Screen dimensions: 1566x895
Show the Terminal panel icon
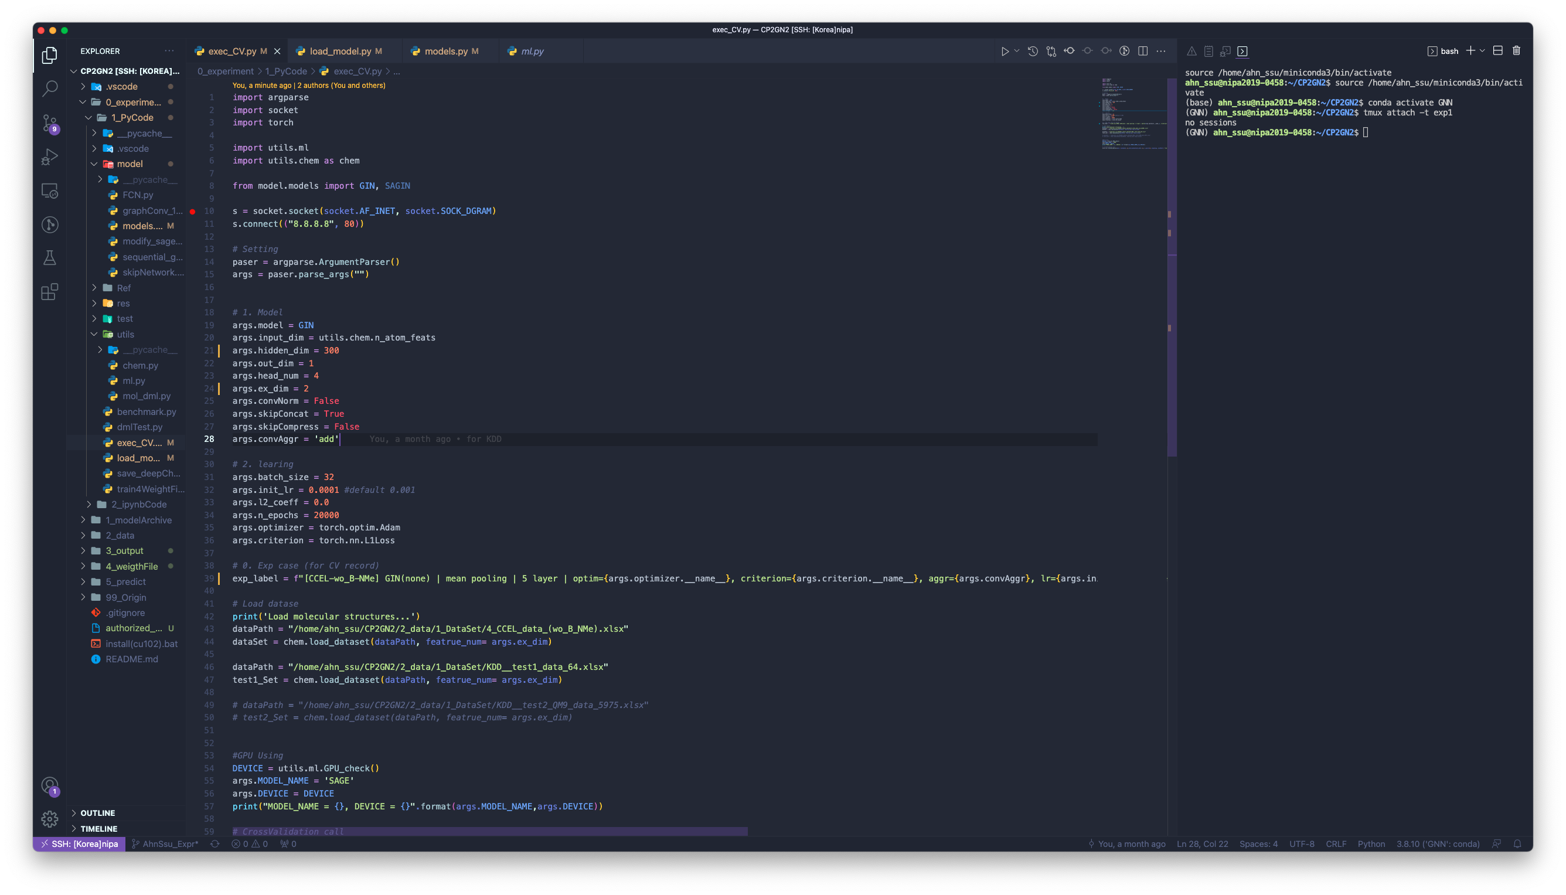[x=1242, y=51]
